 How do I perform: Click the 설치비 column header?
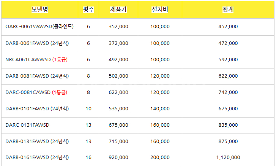point(160,10)
